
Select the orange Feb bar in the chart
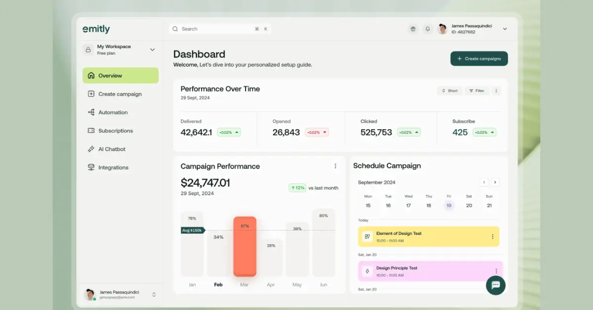[244, 247]
